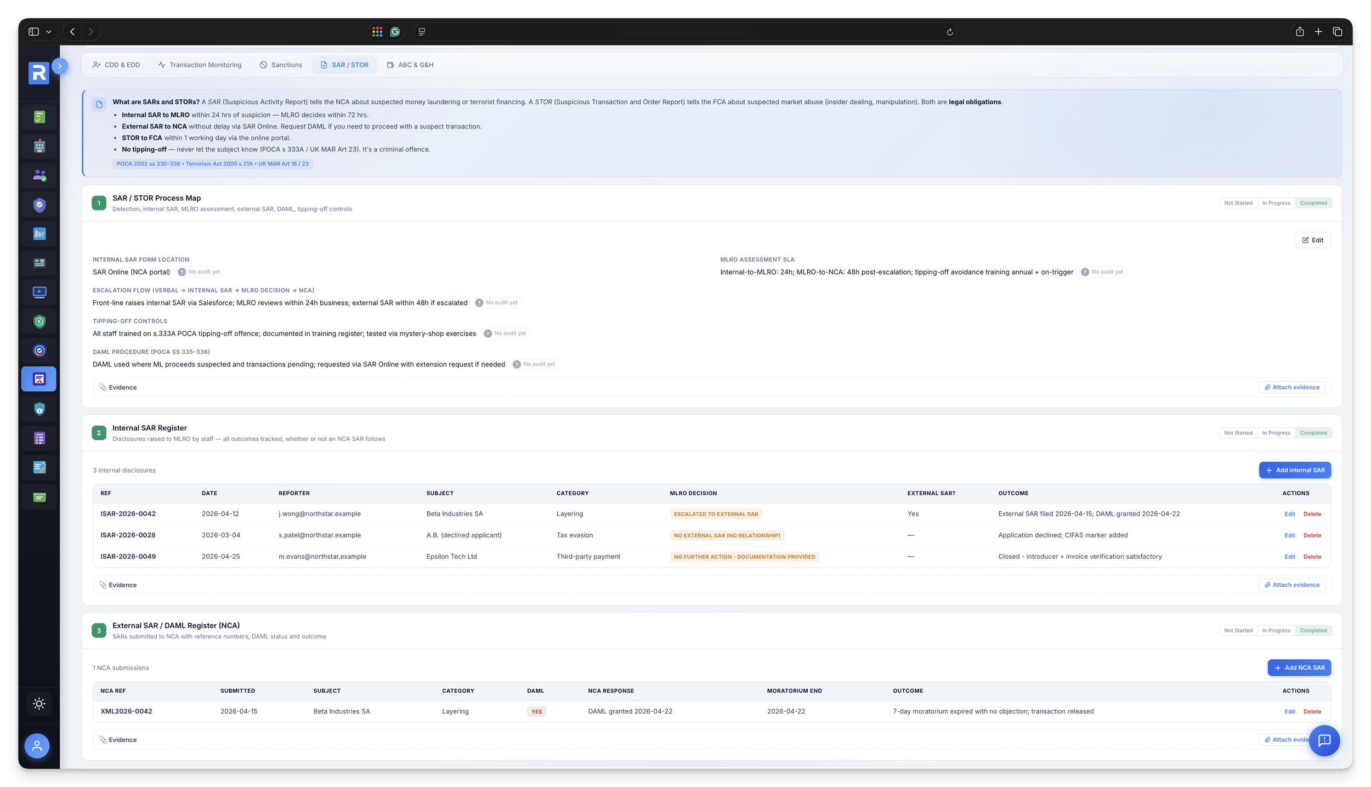Toggle light/dark theme sun icon
1371x787 pixels.
click(39, 704)
